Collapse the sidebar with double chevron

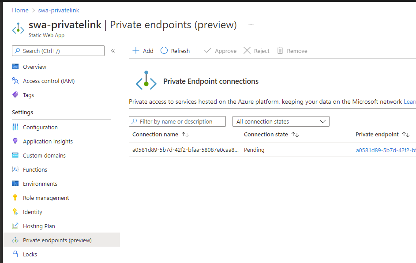click(x=113, y=51)
